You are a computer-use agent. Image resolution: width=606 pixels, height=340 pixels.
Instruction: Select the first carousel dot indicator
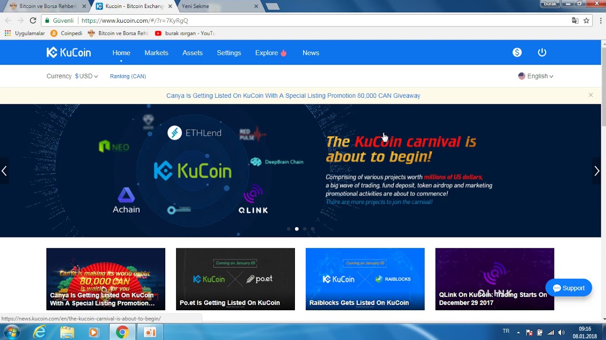point(289,229)
